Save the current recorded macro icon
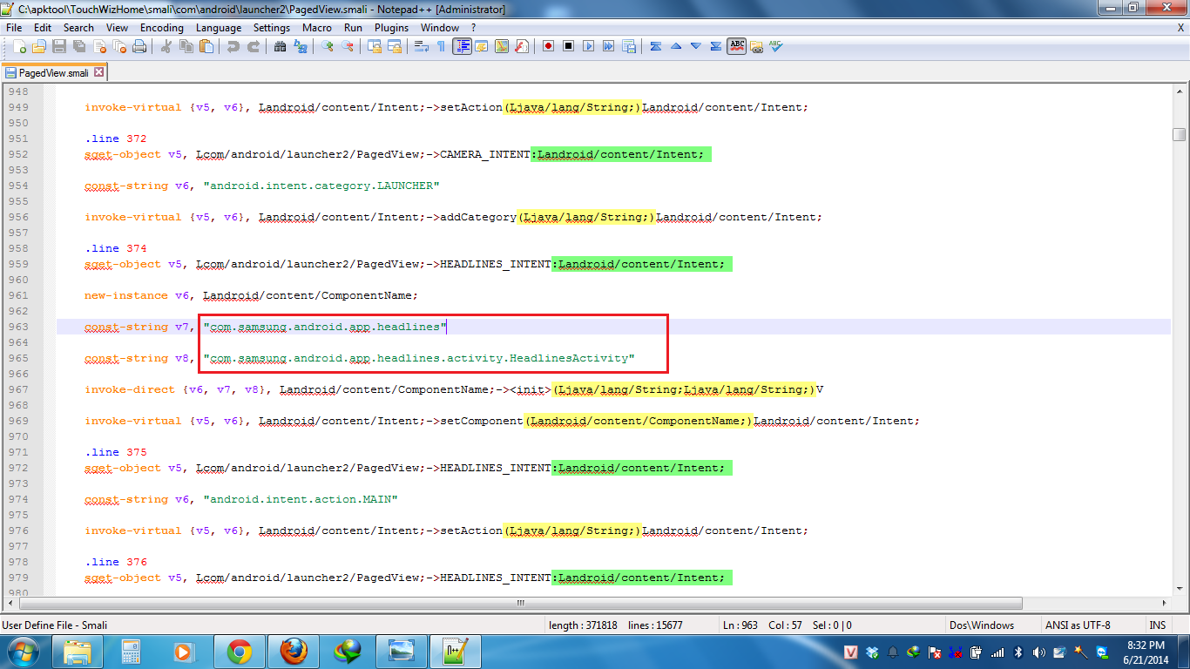1190x669 pixels. click(x=628, y=46)
